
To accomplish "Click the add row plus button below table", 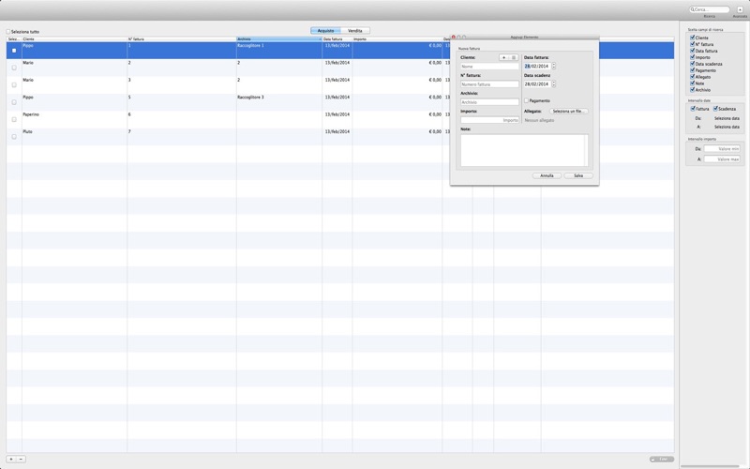I will pyautogui.click(x=11, y=459).
